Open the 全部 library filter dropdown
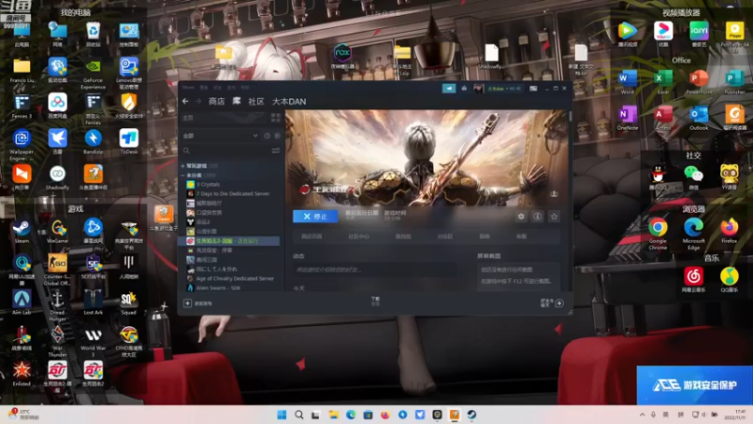753x424 pixels. click(x=220, y=136)
